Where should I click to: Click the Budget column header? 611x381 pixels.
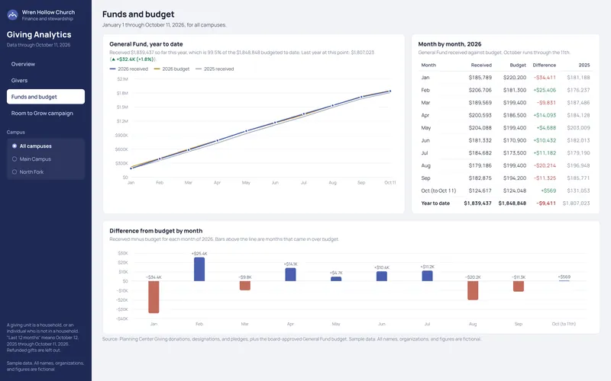click(x=518, y=66)
